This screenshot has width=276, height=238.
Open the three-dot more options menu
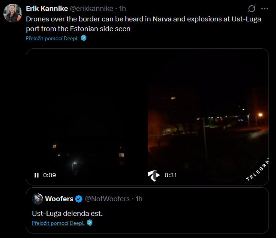point(264,9)
